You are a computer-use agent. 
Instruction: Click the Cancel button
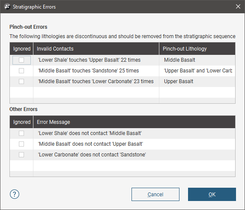pos(155,195)
